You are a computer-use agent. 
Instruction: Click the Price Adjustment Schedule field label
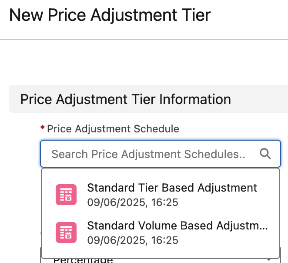click(x=113, y=129)
